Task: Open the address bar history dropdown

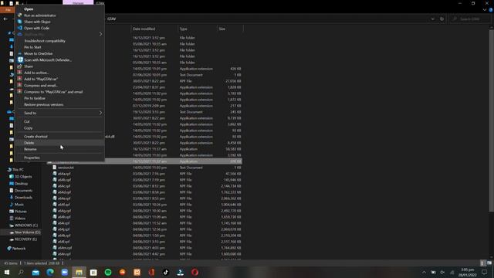Action: click(432, 19)
